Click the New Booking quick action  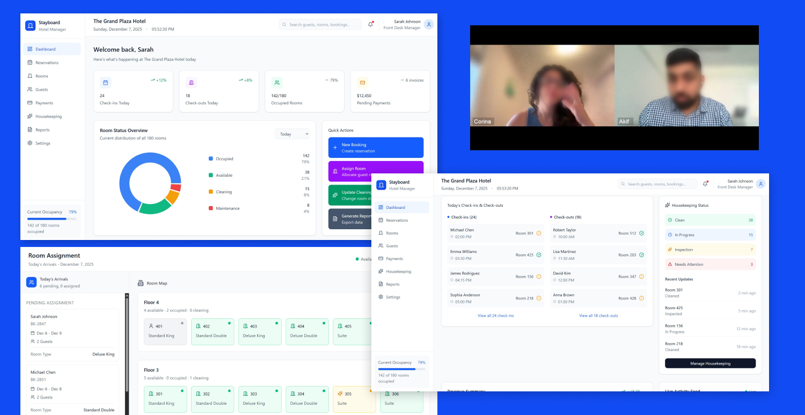(x=376, y=147)
